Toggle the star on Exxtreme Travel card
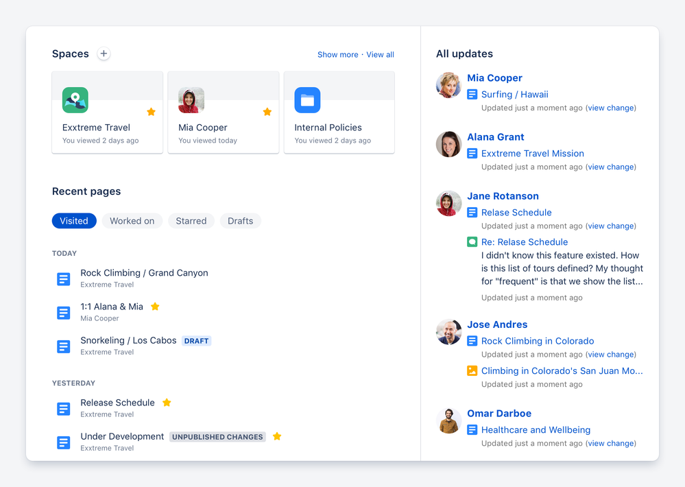685x487 pixels. (x=151, y=112)
